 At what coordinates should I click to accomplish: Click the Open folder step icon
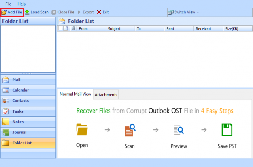pyautogui.click(x=82, y=129)
